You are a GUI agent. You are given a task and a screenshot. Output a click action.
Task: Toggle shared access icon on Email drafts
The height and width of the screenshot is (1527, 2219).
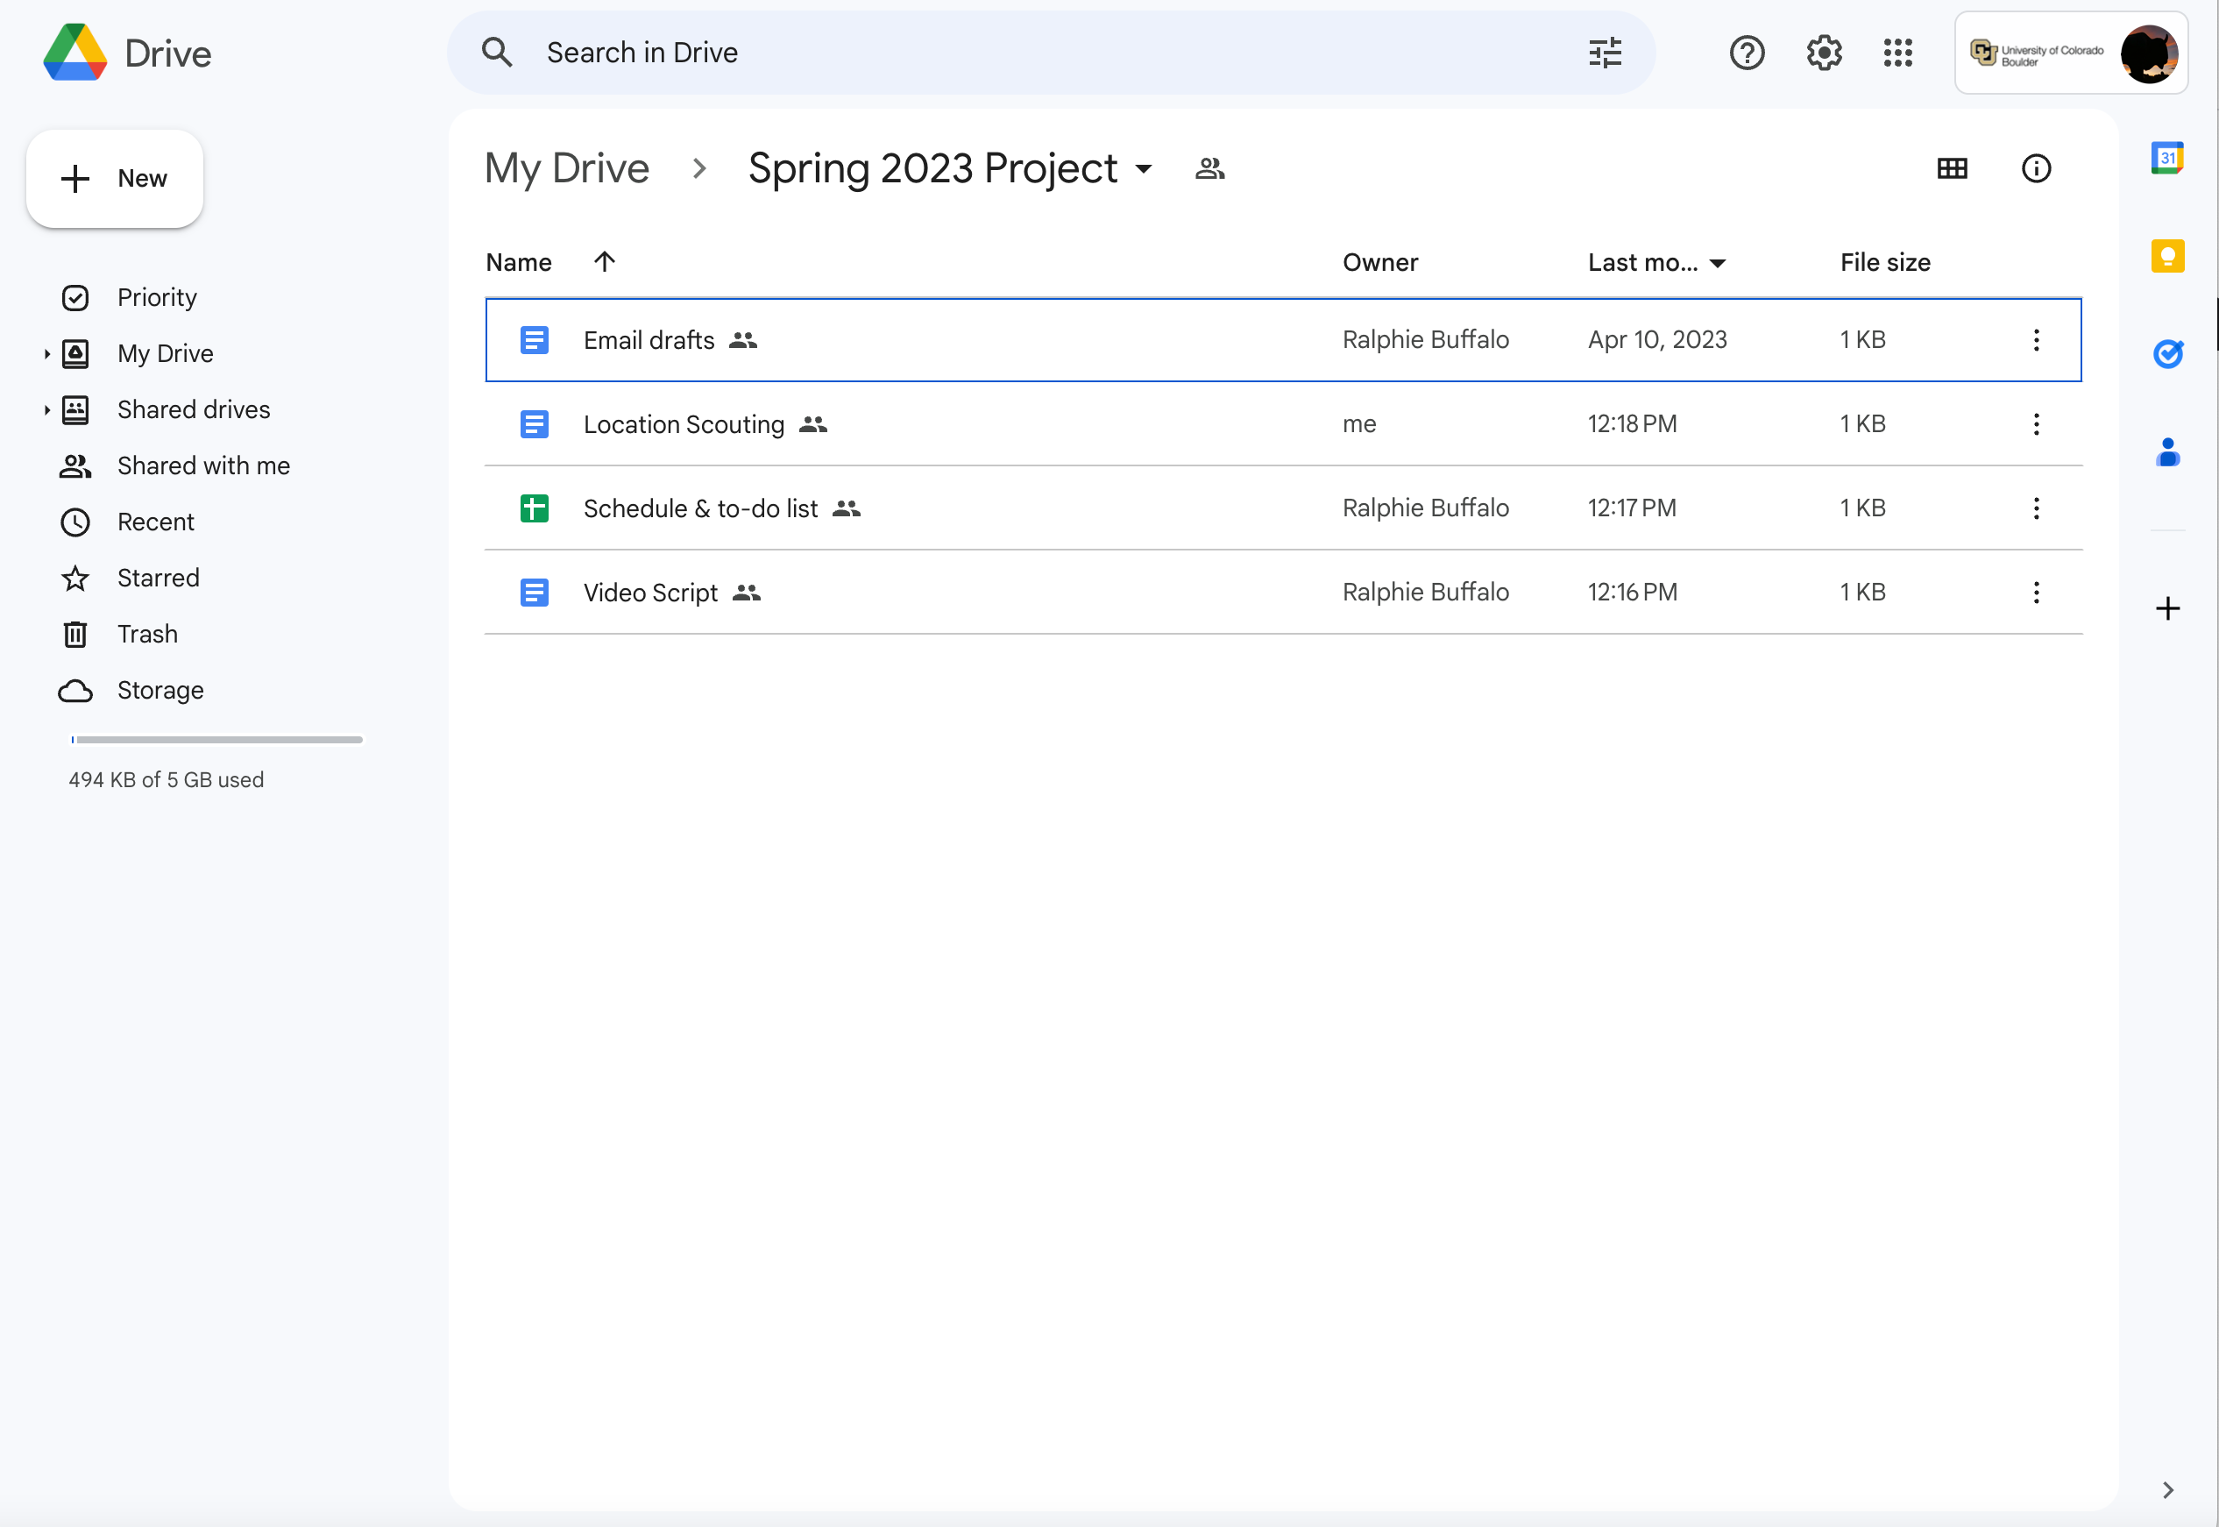coord(743,339)
